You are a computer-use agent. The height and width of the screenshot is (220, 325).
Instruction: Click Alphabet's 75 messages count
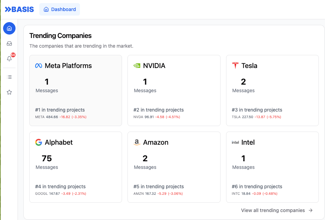[x=47, y=159]
